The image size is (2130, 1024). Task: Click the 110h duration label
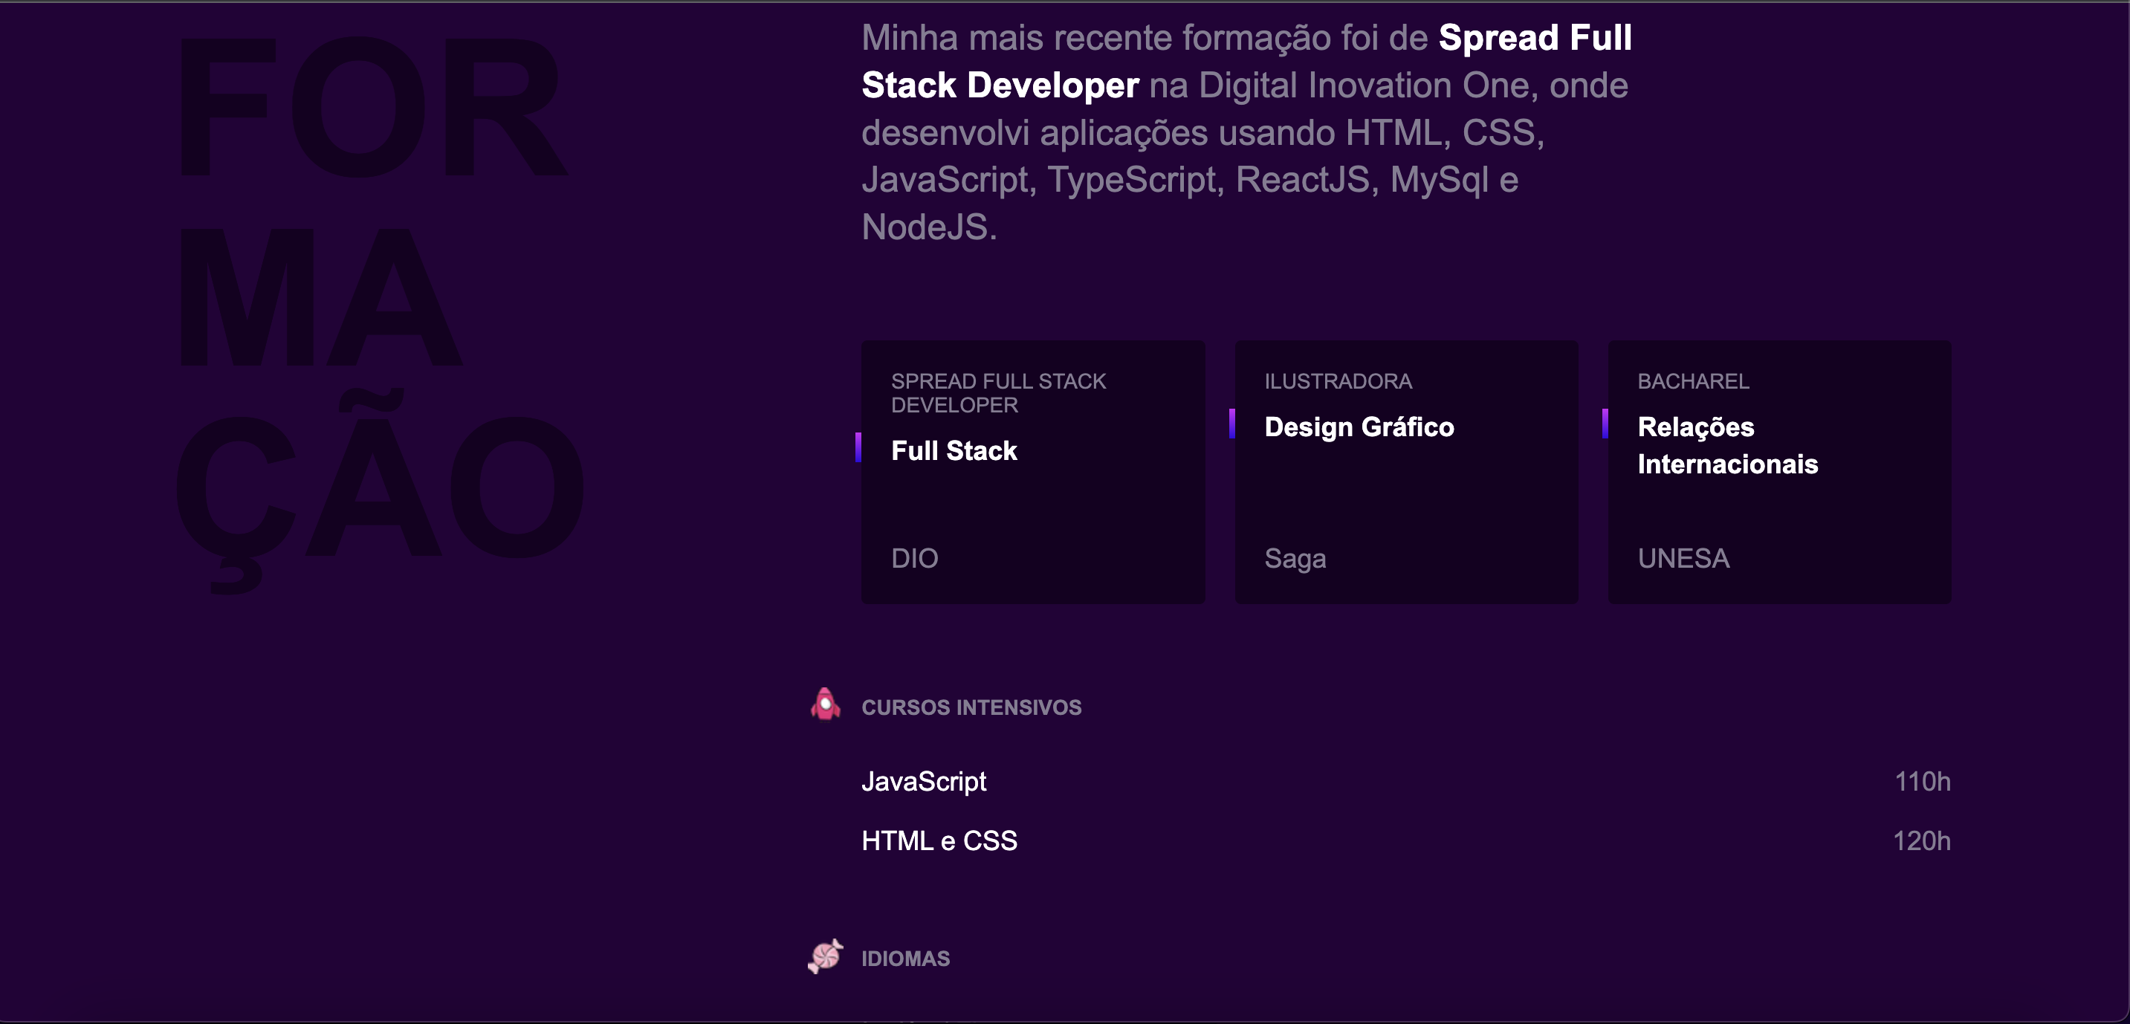(x=1923, y=781)
